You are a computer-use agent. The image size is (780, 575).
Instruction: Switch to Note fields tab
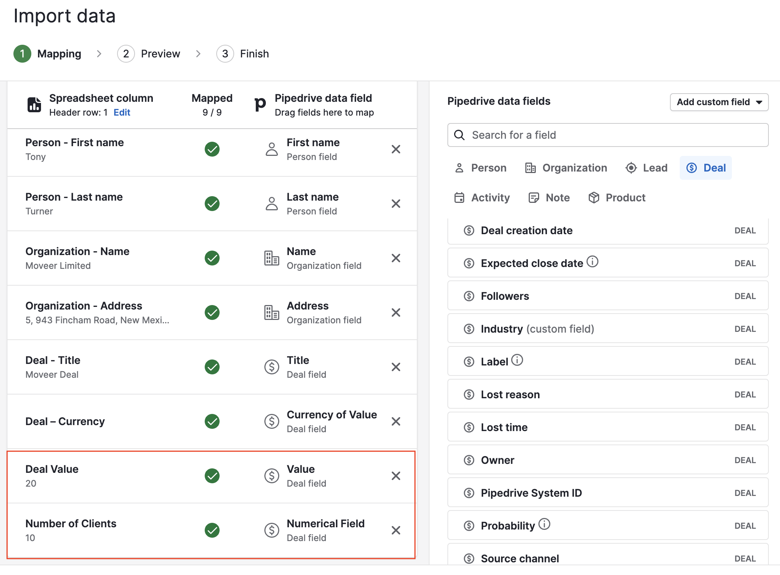coord(549,198)
